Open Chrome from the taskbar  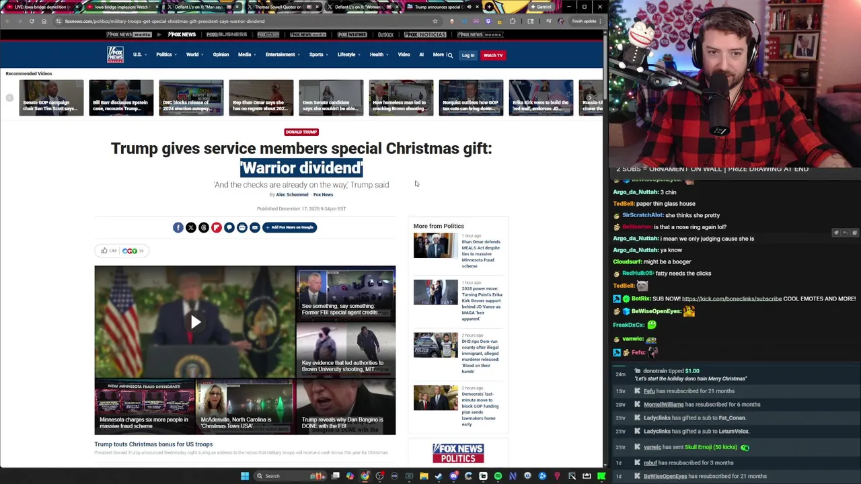pyautogui.click(x=365, y=476)
